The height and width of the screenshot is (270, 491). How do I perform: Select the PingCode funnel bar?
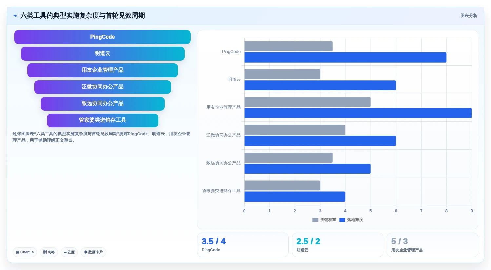(x=103, y=37)
